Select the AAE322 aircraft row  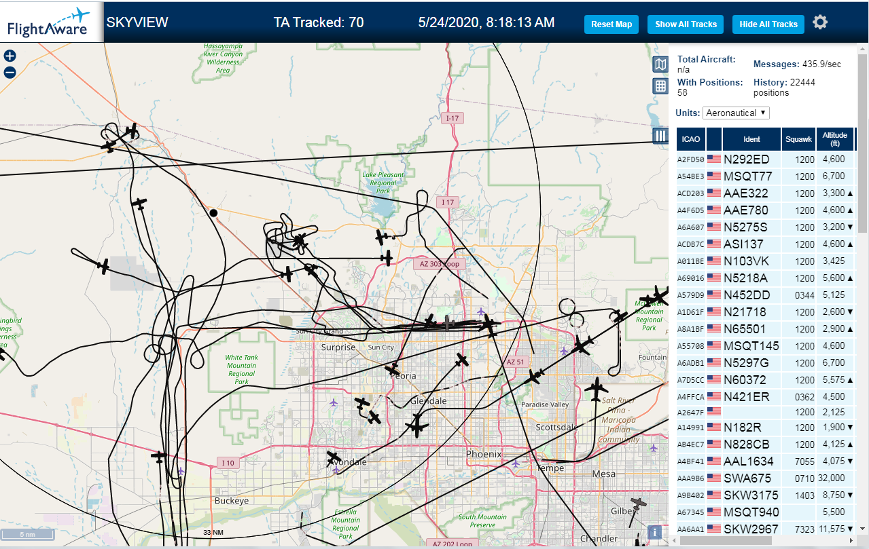[x=766, y=193]
